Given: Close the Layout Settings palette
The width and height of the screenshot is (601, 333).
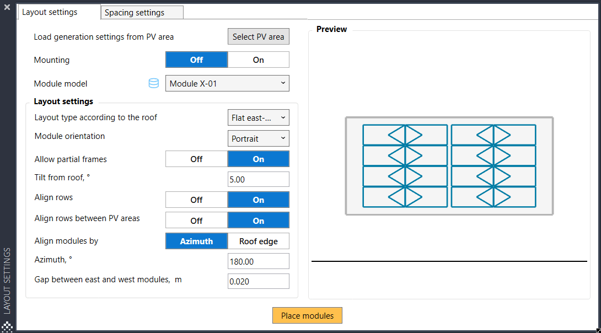Looking at the screenshot, I should 7,7.
